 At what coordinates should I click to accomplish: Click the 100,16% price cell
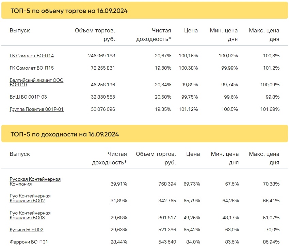[188, 56]
